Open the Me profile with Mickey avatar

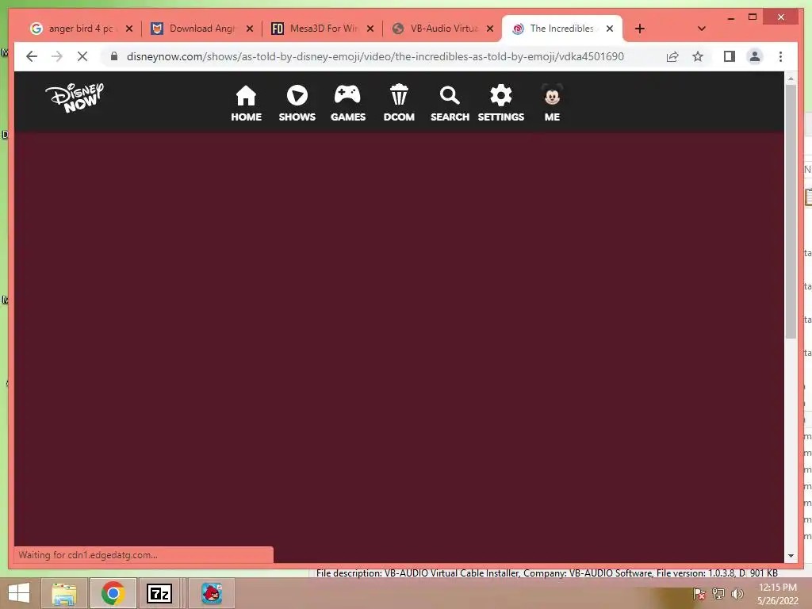[552, 104]
